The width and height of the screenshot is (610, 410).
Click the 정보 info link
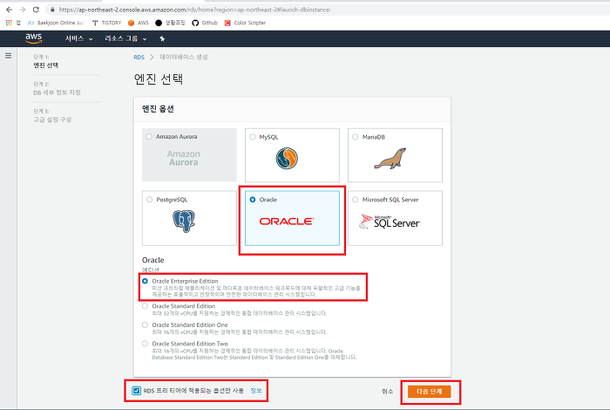(256, 391)
